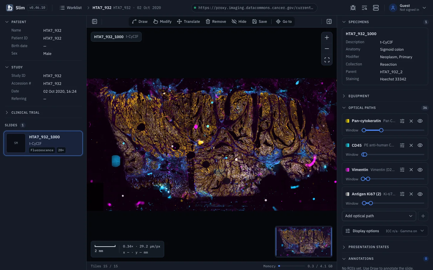Go to the Worklist
This screenshot has height=270, width=433.
[x=71, y=8]
